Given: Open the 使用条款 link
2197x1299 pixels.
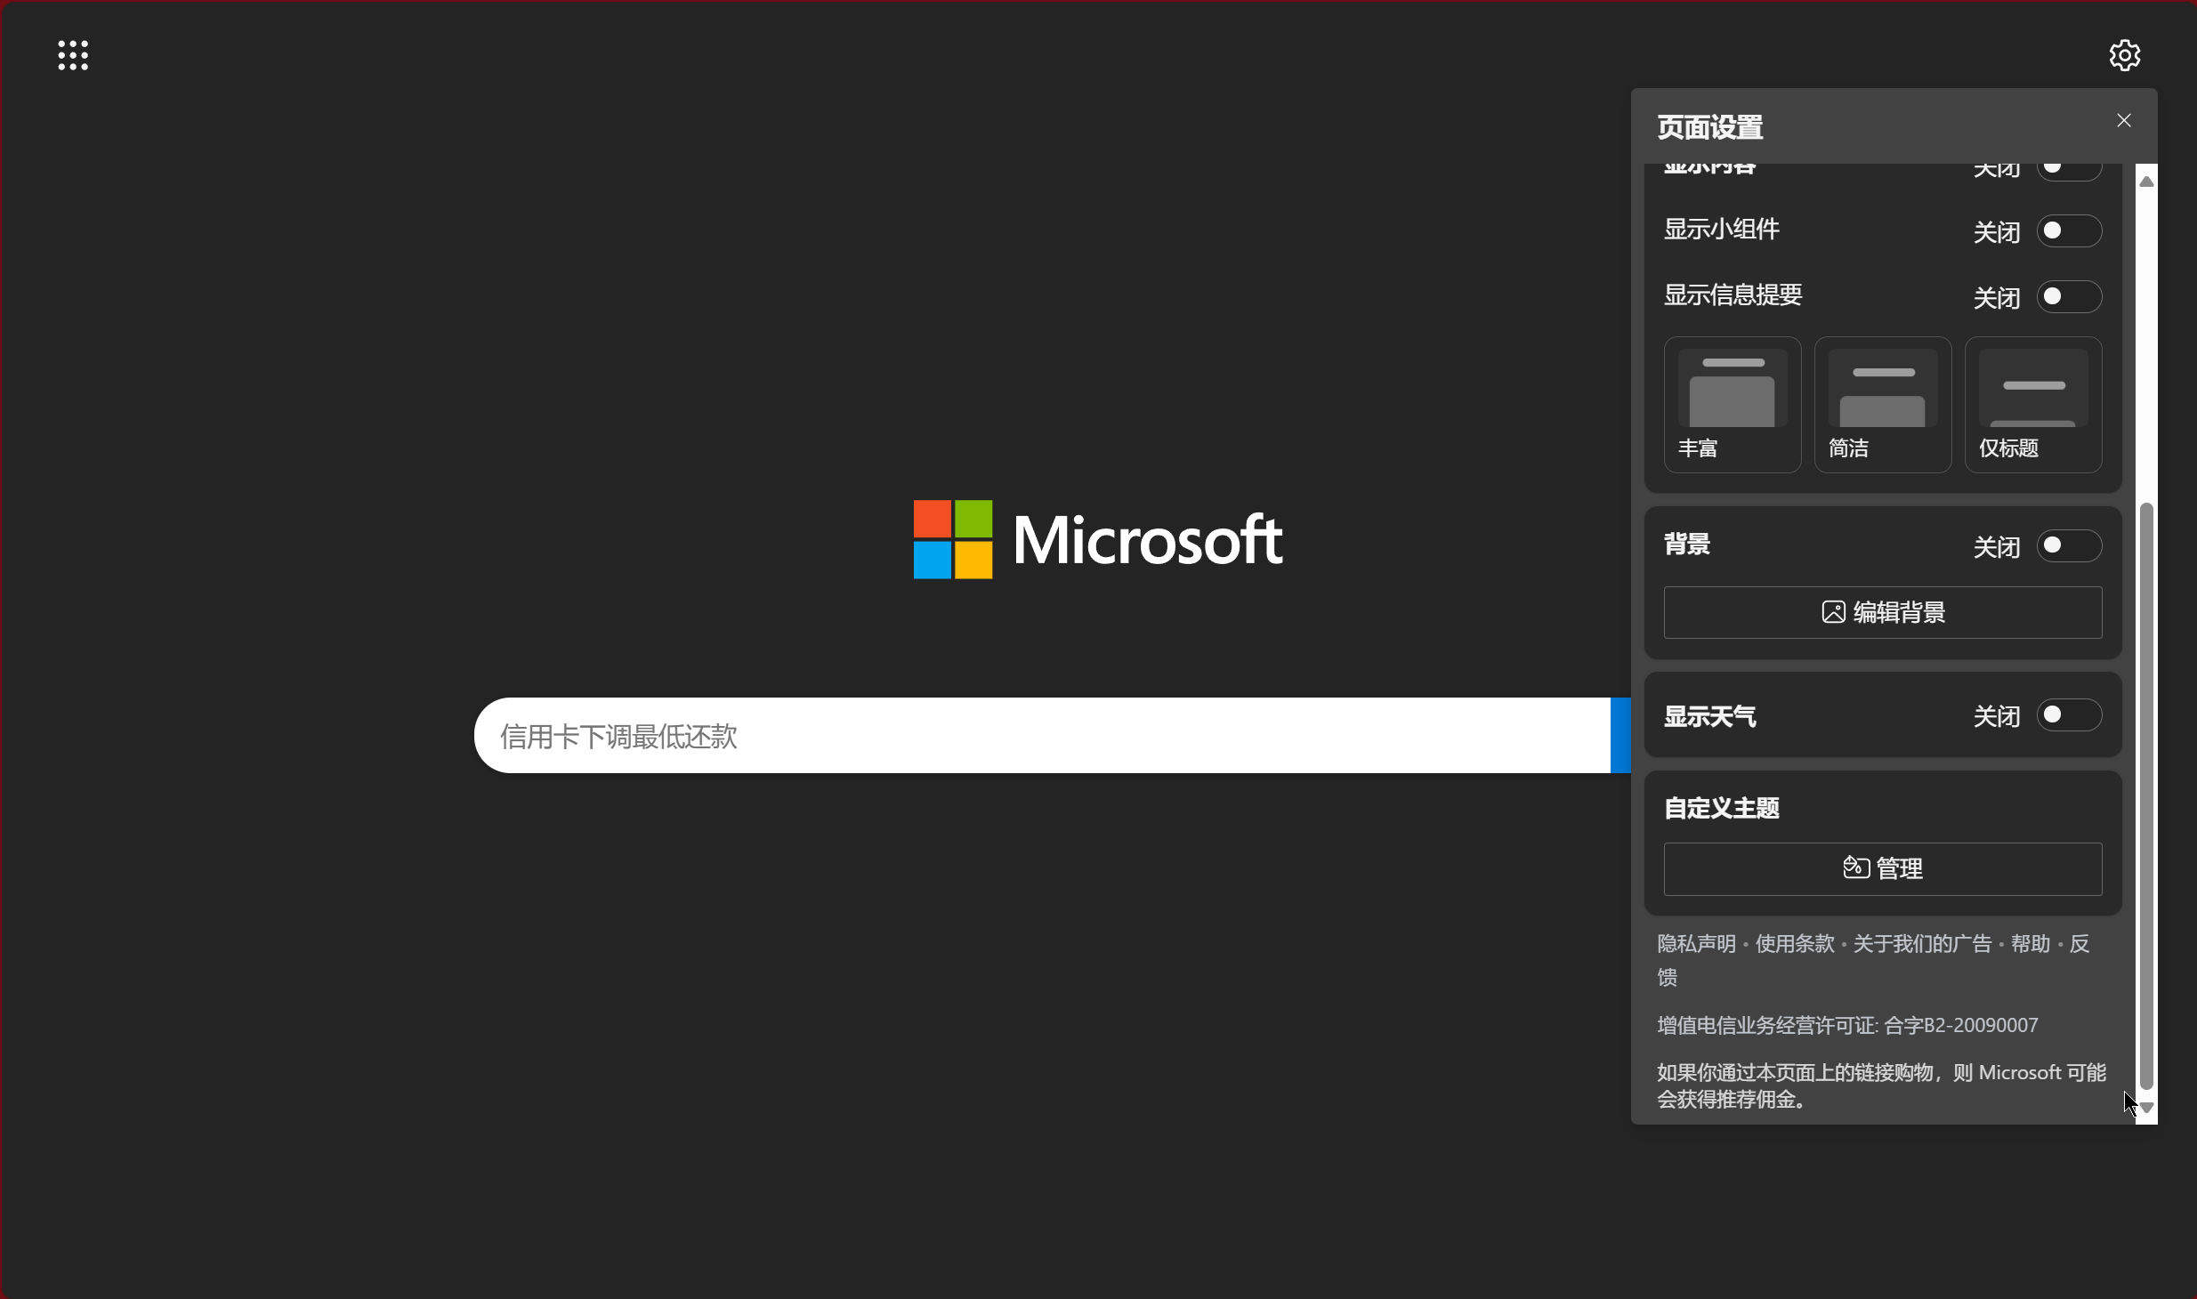Looking at the screenshot, I should tap(1795, 944).
